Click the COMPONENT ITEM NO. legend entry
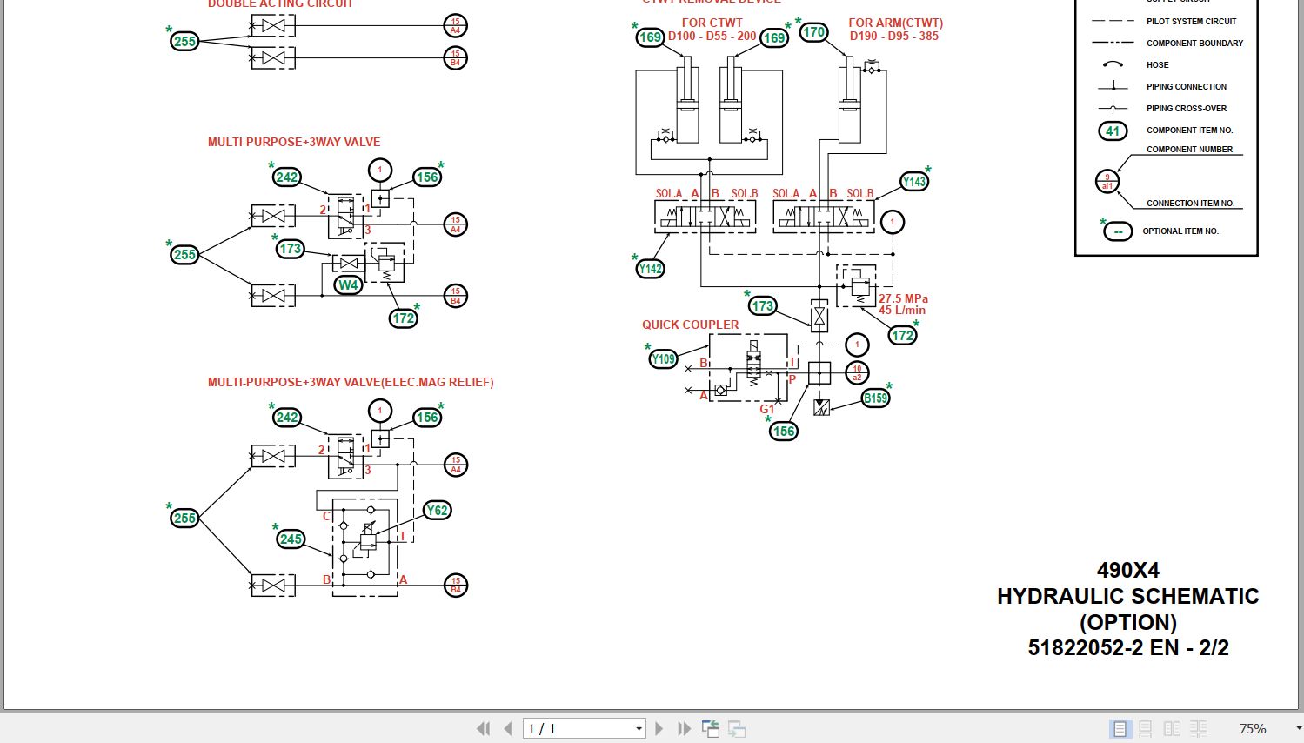The width and height of the screenshot is (1304, 743). point(1189,130)
